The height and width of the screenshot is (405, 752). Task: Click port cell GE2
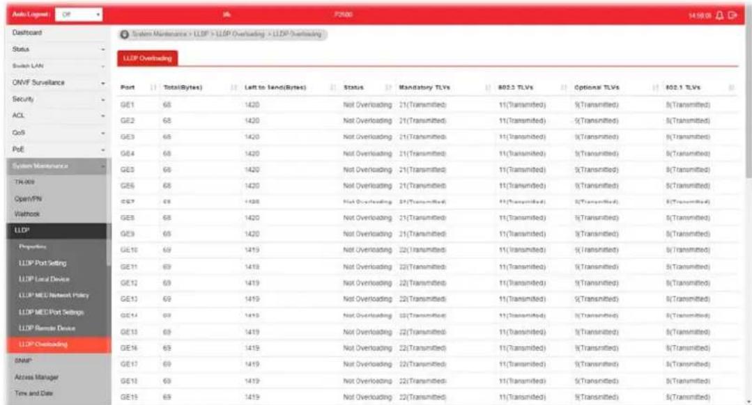pos(127,121)
